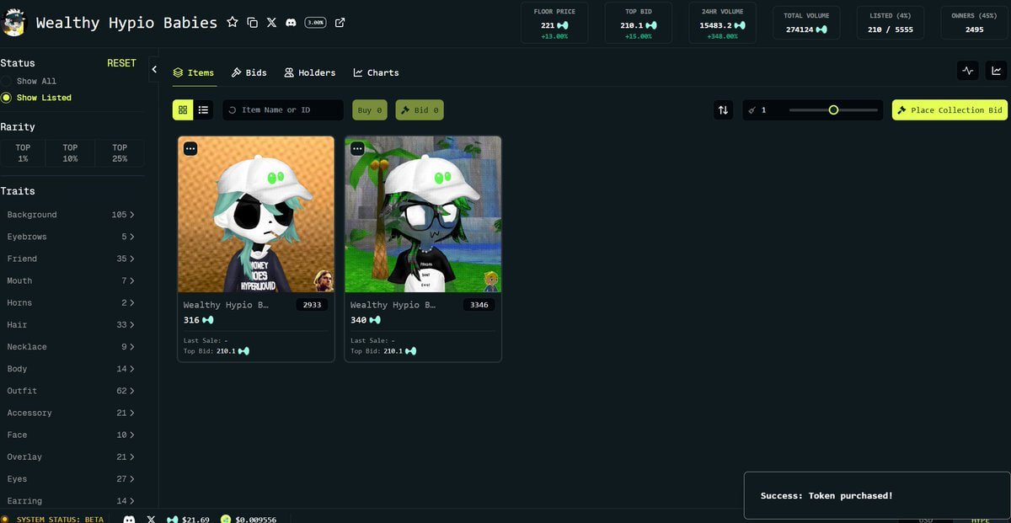Expand the Accessory trait filter

point(71,413)
